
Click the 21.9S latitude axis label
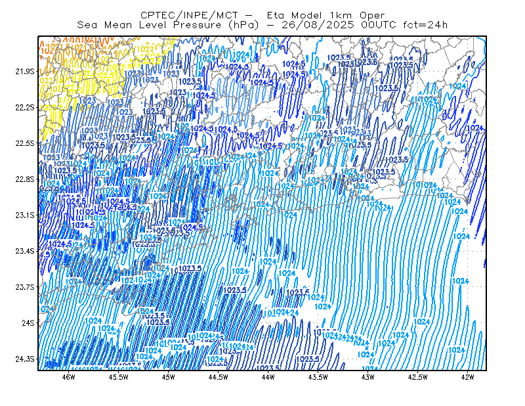tap(25, 72)
